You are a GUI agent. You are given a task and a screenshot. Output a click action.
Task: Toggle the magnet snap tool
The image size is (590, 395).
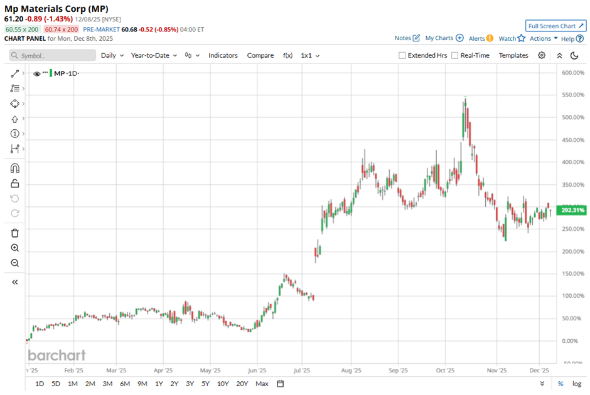tap(14, 168)
